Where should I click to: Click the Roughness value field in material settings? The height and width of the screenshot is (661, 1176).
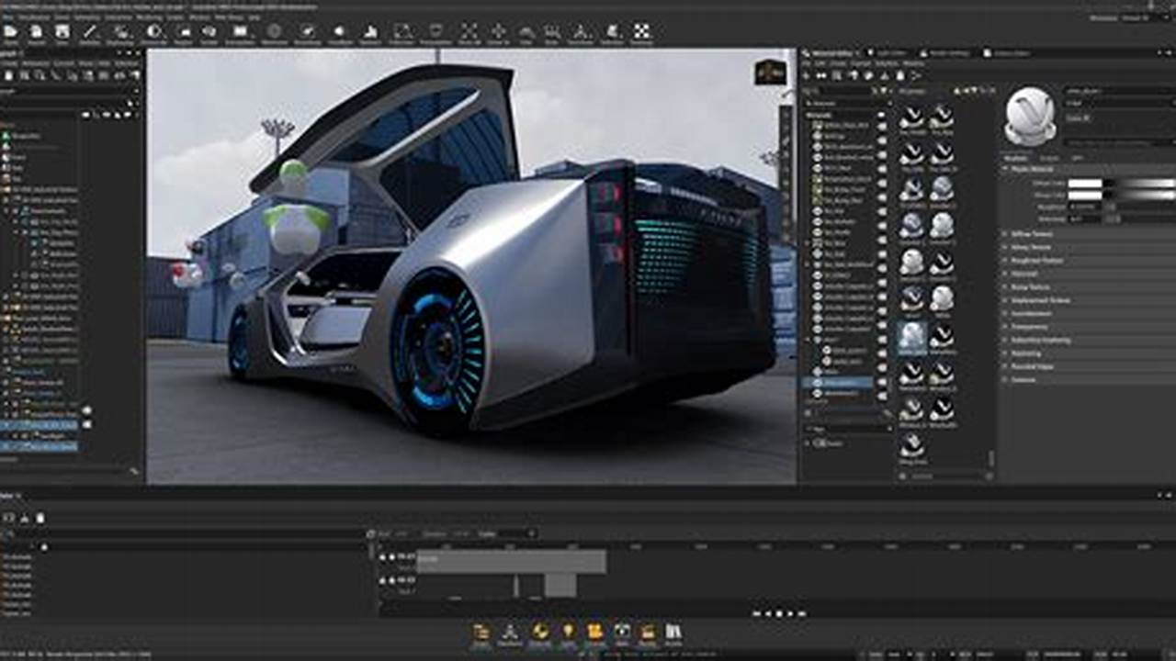pos(1084,207)
